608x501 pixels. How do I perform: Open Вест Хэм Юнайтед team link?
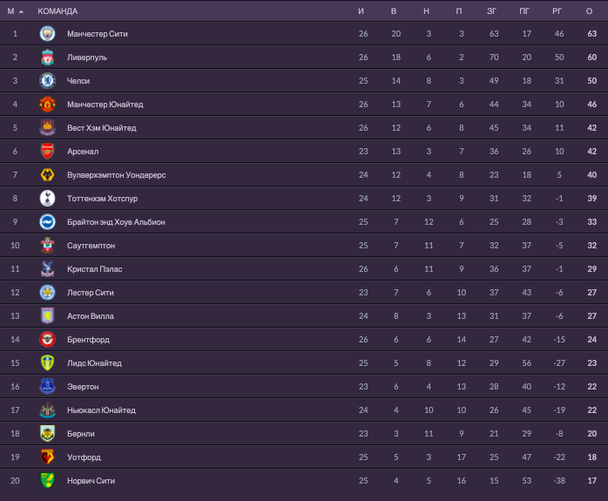[101, 128]
